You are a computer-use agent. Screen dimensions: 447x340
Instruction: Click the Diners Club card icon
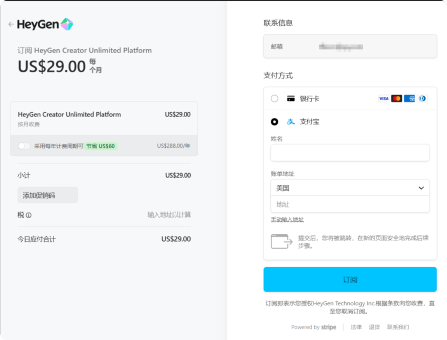click(422, 99)
